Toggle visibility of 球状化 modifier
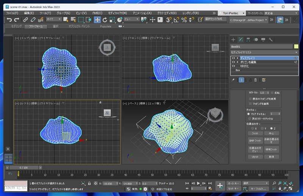The image size is (303, 196). click(x=233, y=66)
